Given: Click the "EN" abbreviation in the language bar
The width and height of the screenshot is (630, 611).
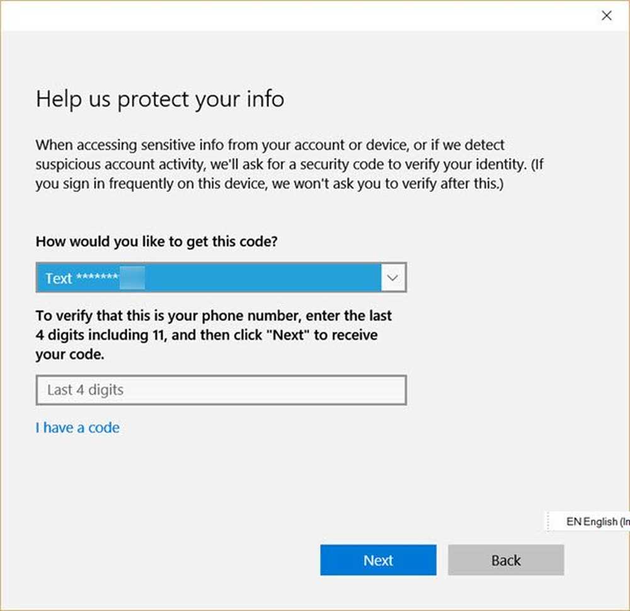Looking at the screenshot, I should 573,522.
